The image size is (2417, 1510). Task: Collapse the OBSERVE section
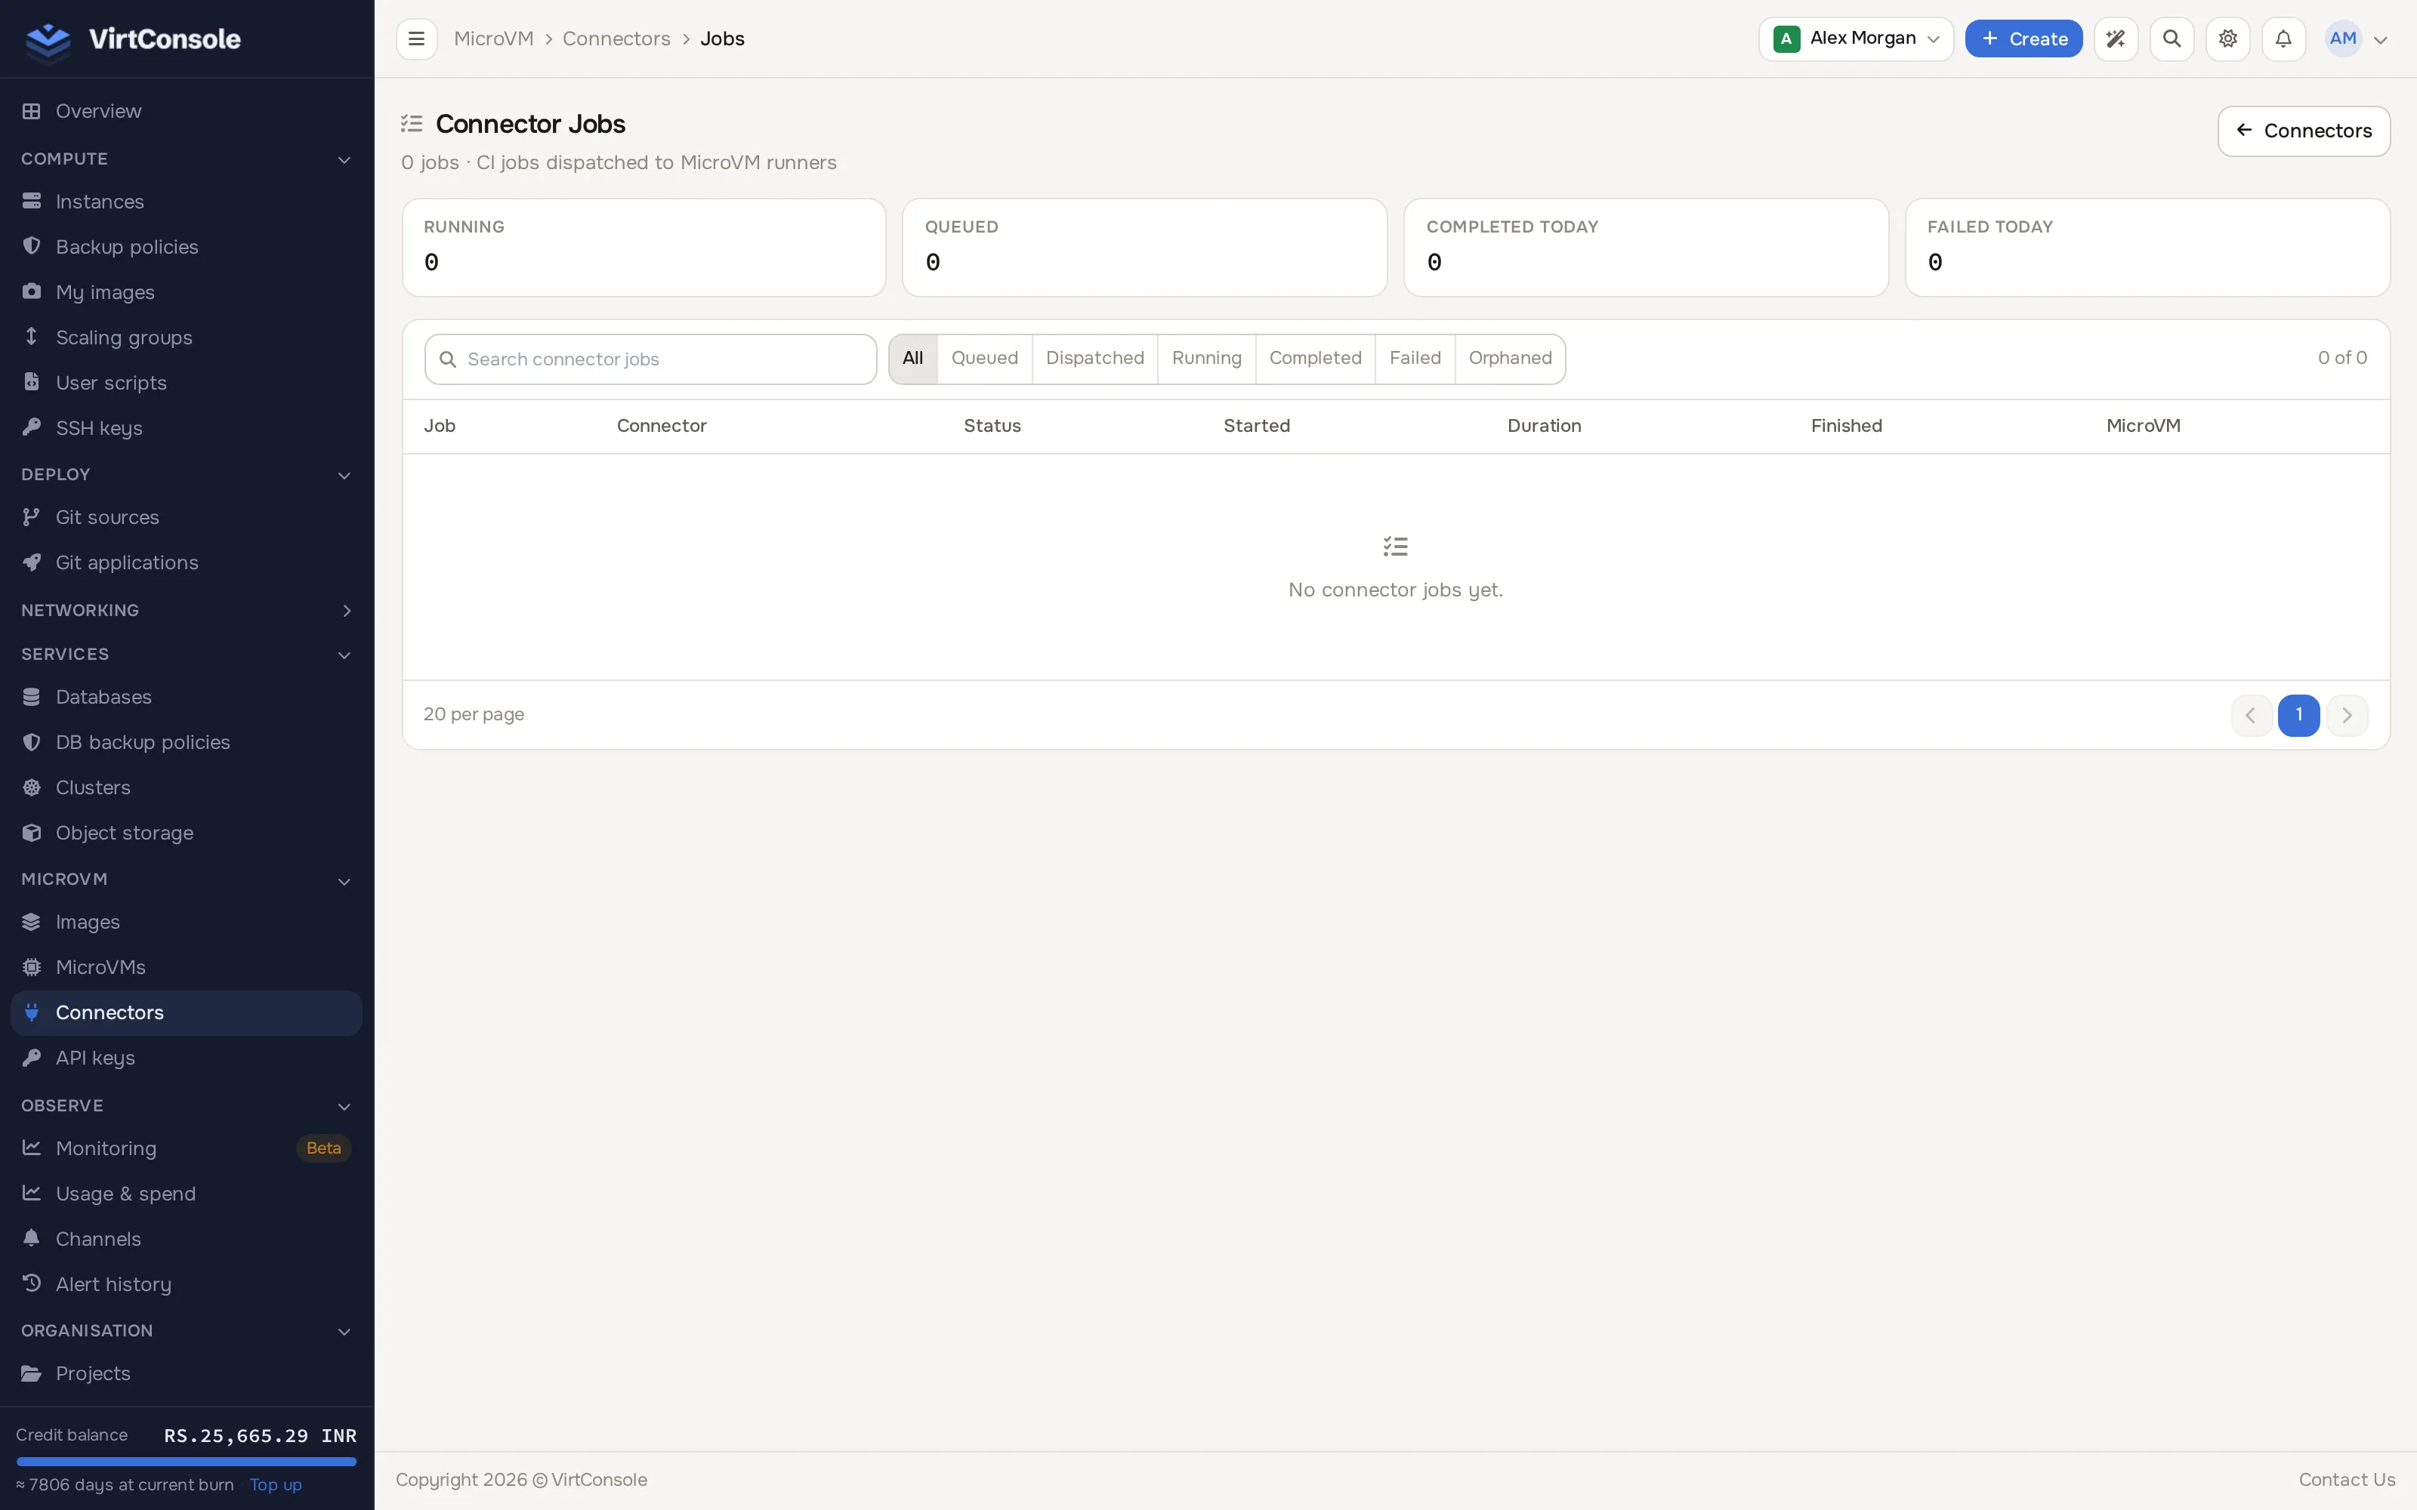[186, 1105]
